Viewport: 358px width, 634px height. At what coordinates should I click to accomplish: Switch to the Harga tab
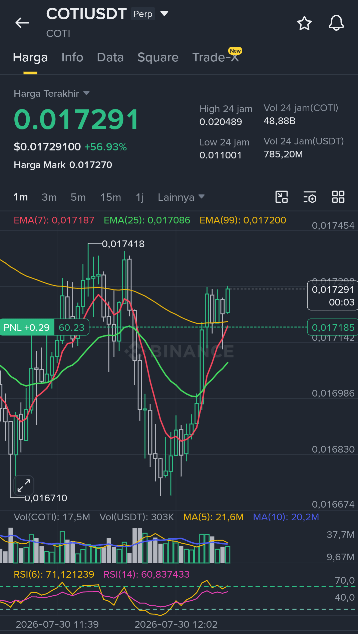30,57
